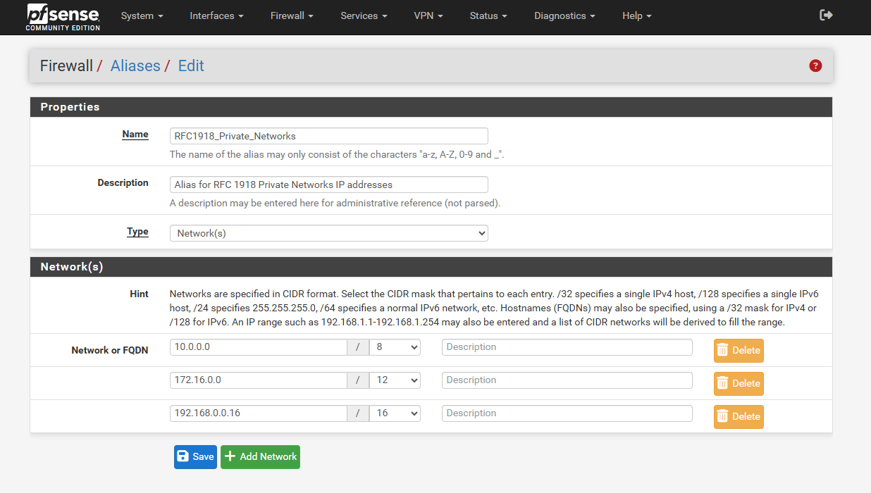Click the Firewall breadcrumb text

[x=66, y=65]
